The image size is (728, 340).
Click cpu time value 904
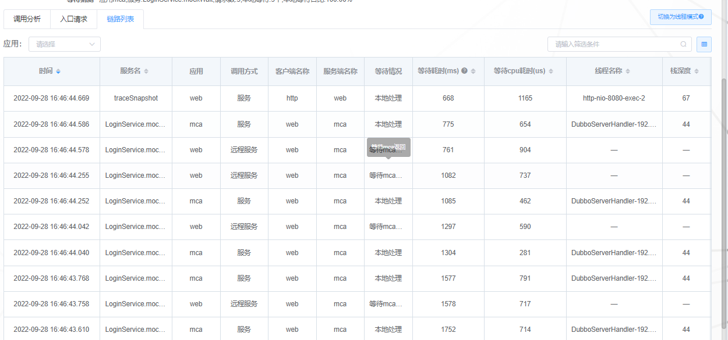[x=525, y=150]
